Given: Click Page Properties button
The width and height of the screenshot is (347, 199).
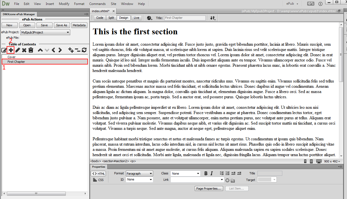Looking at the screenshot, I should click(209, 188).
